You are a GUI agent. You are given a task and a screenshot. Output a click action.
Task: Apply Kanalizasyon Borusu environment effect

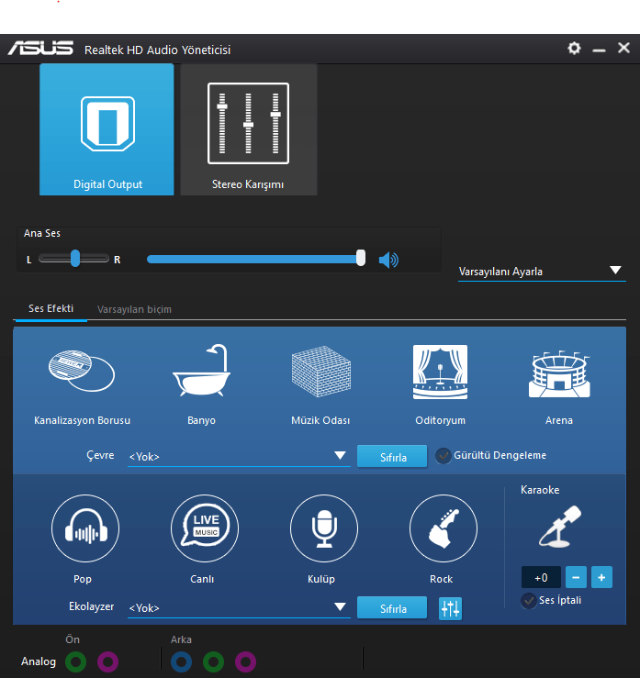(x=82, y=371)
